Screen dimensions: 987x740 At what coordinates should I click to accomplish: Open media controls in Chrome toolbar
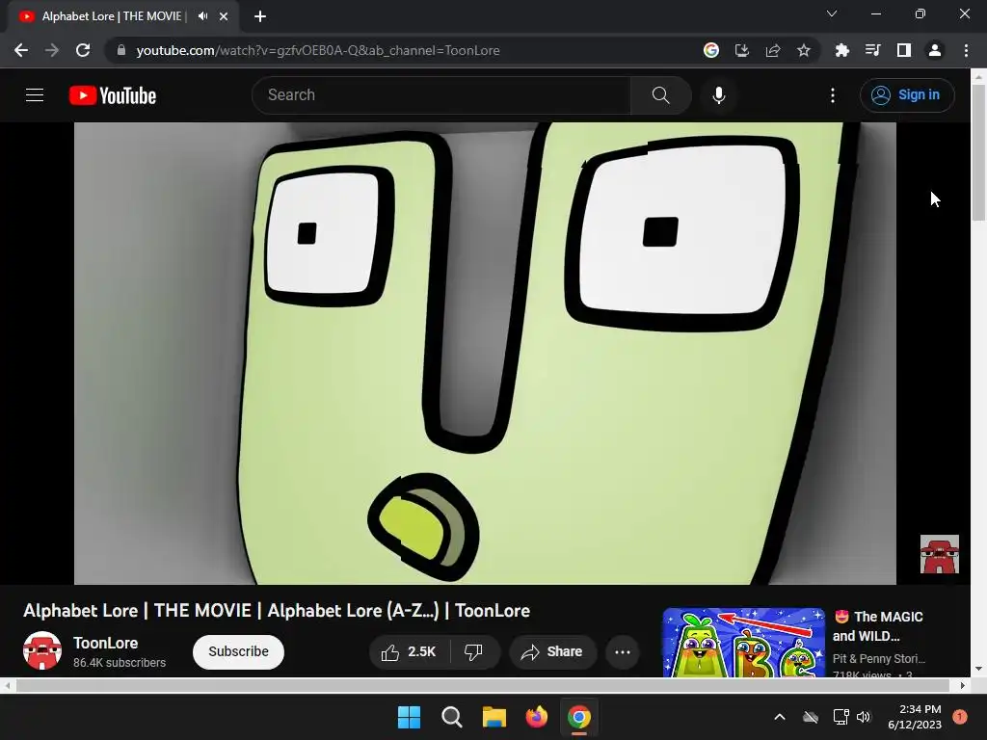(x=873, y=50)
